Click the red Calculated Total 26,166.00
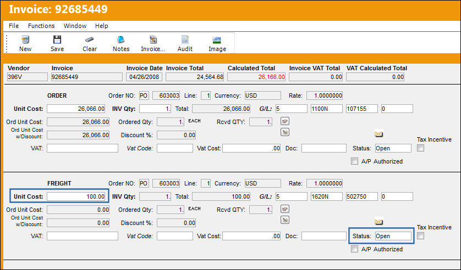 click(256, 77)
